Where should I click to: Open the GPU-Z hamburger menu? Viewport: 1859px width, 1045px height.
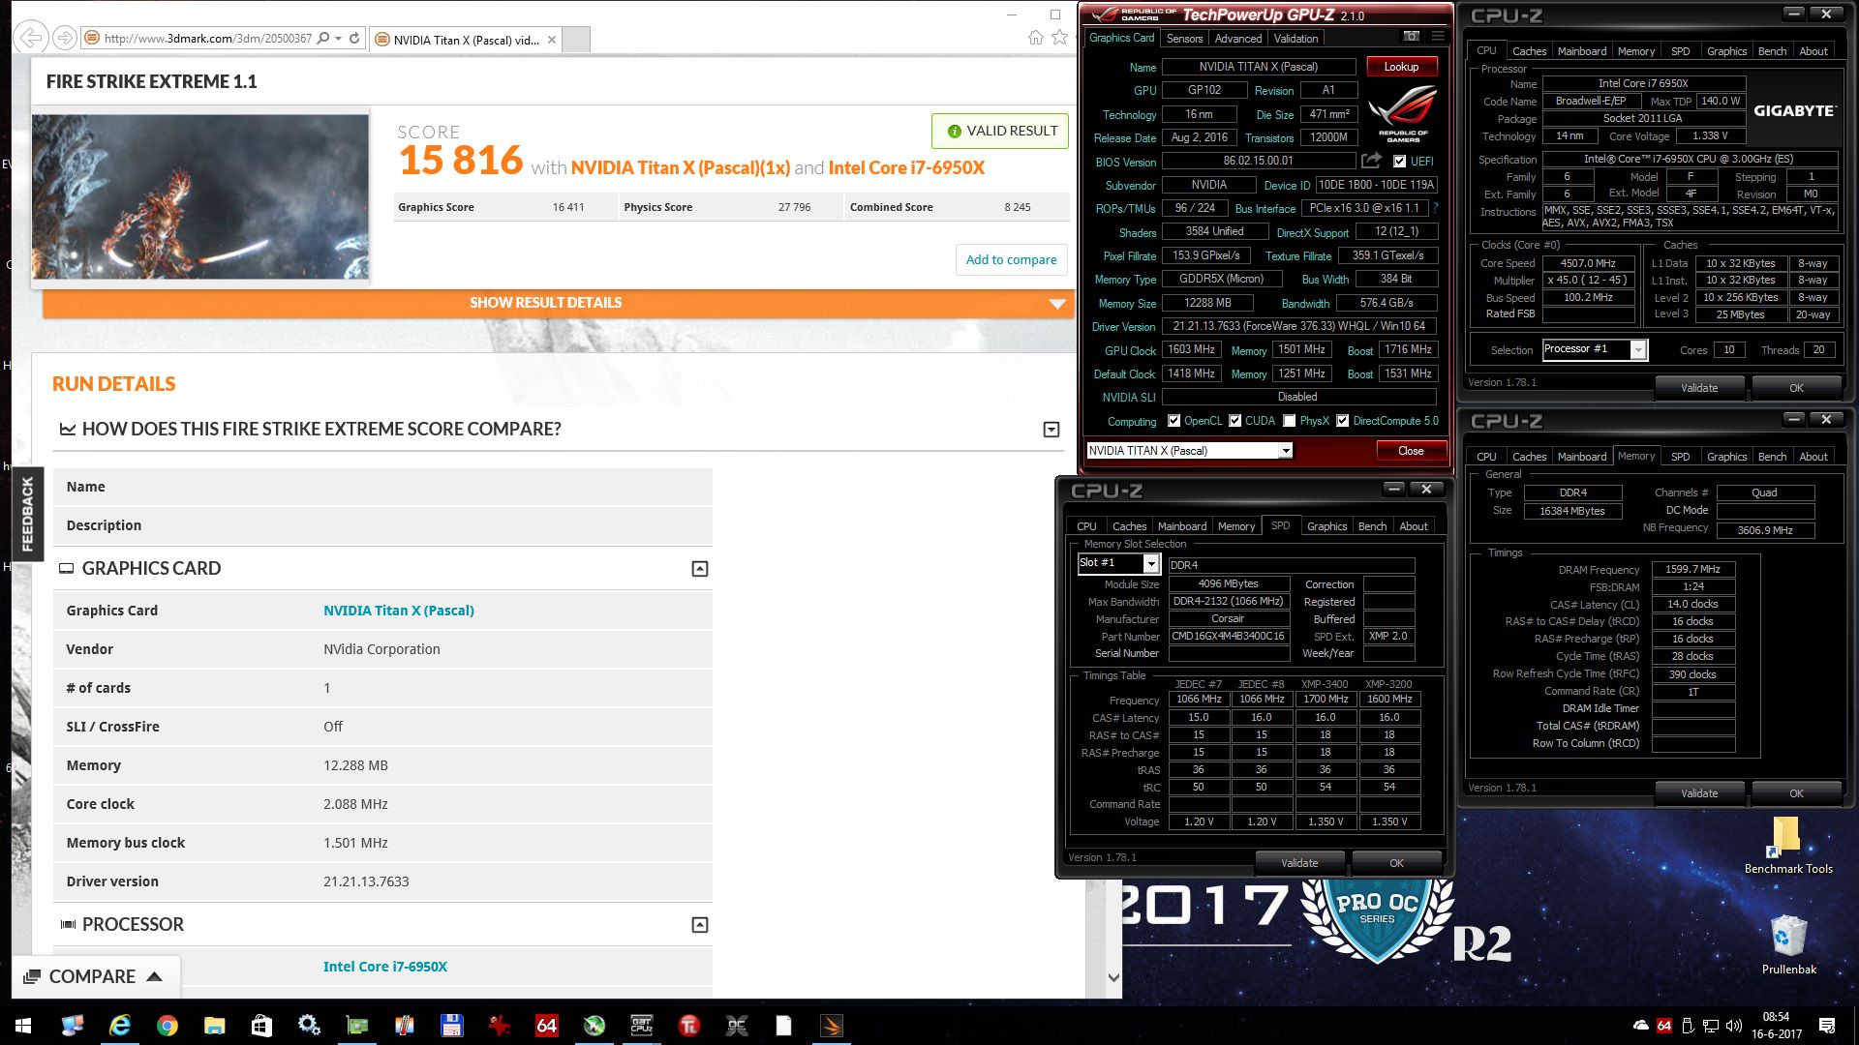pyautogui.click(x=1438, y=37)
